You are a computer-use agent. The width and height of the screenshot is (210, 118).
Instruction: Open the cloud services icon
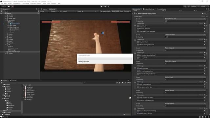pos(9,6)
